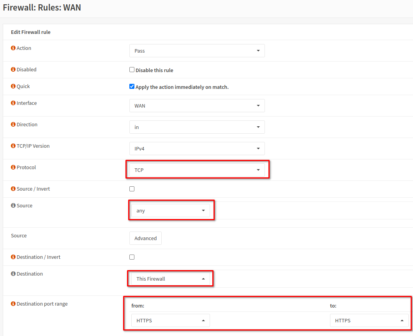Screen dimensions: 413x336
Task: Open the Source dropdown set to any
Action: [170, 210]
